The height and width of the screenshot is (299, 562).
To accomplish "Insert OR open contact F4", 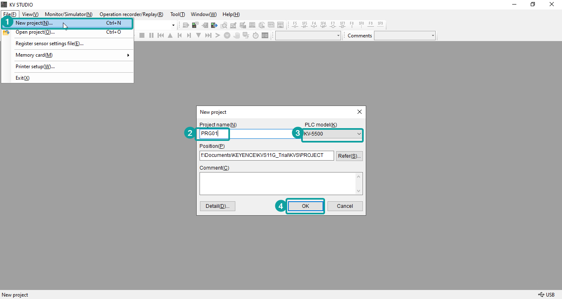I will point(314,25).
